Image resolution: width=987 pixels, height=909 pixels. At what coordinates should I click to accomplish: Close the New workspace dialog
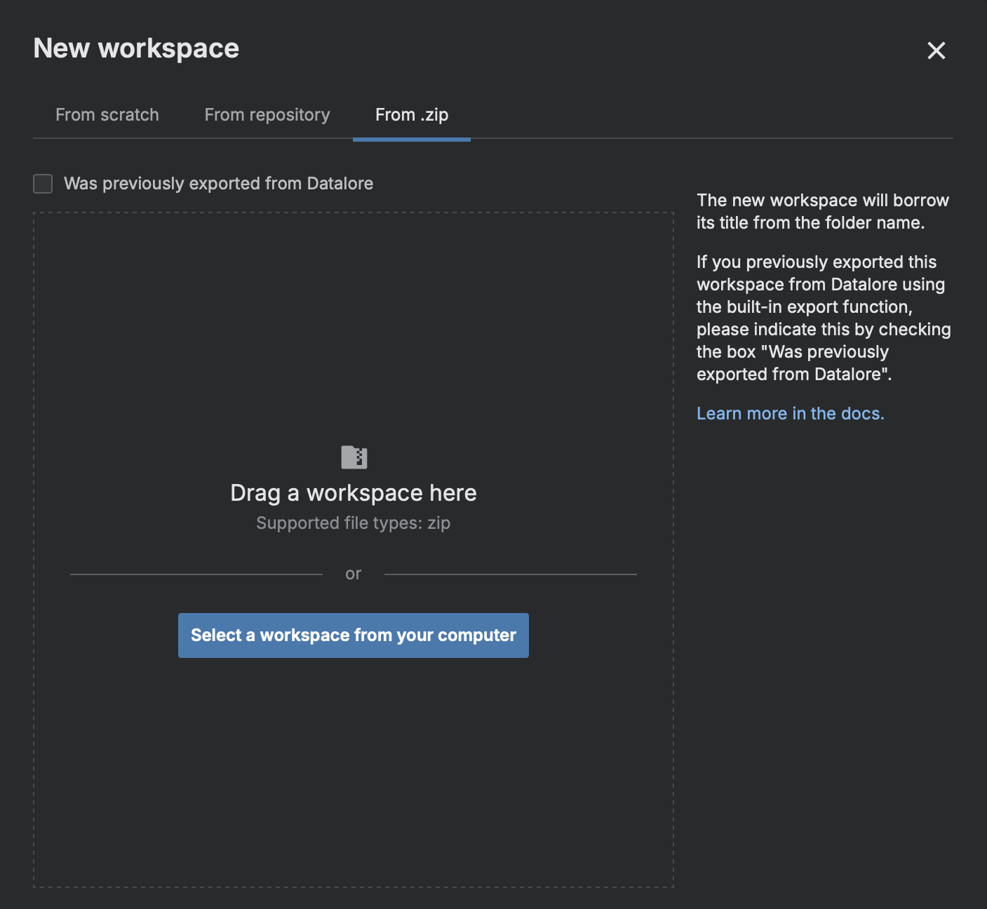pyautogui.click(x=936, y=50)
